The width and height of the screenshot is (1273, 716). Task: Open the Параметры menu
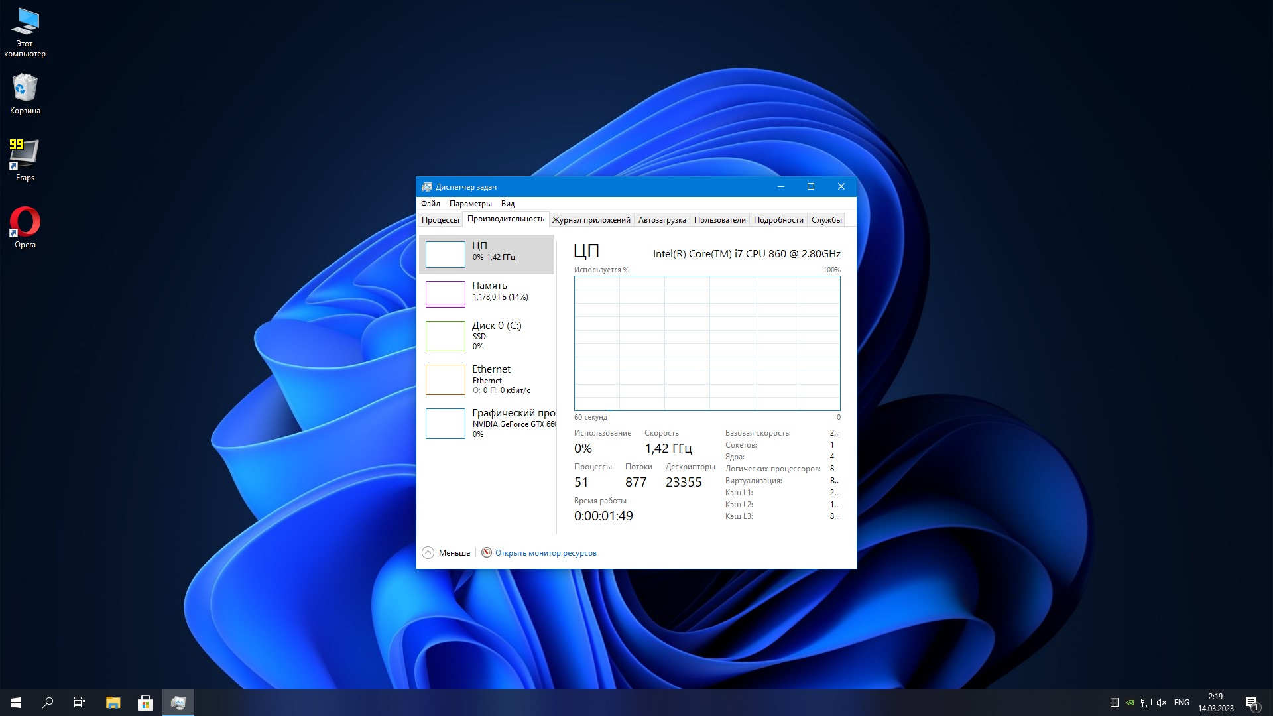click(x=470, y=204)
